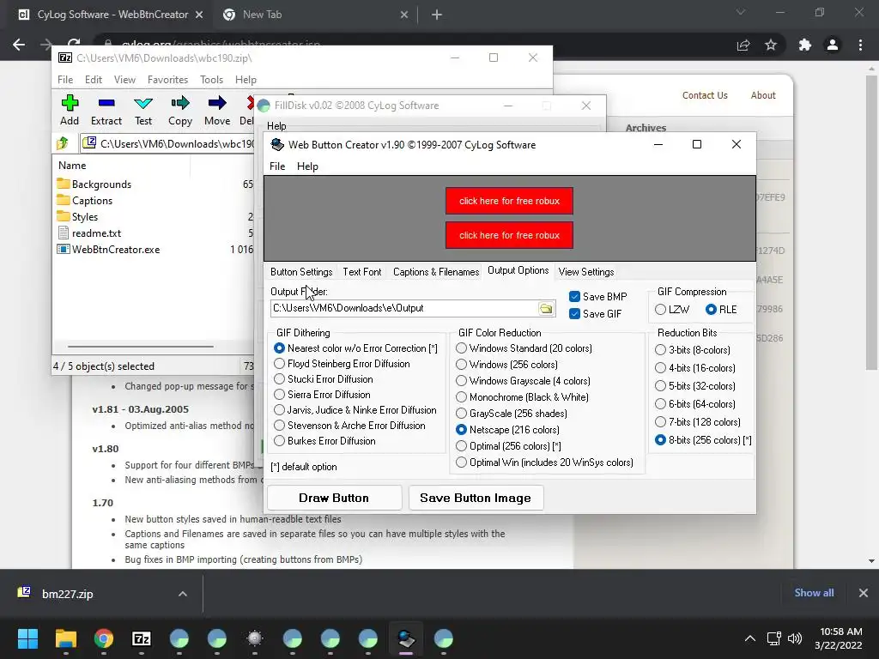Screen dimensions: 879x659
Task: Open Text Font tab
Action: (x=362, y=272)
